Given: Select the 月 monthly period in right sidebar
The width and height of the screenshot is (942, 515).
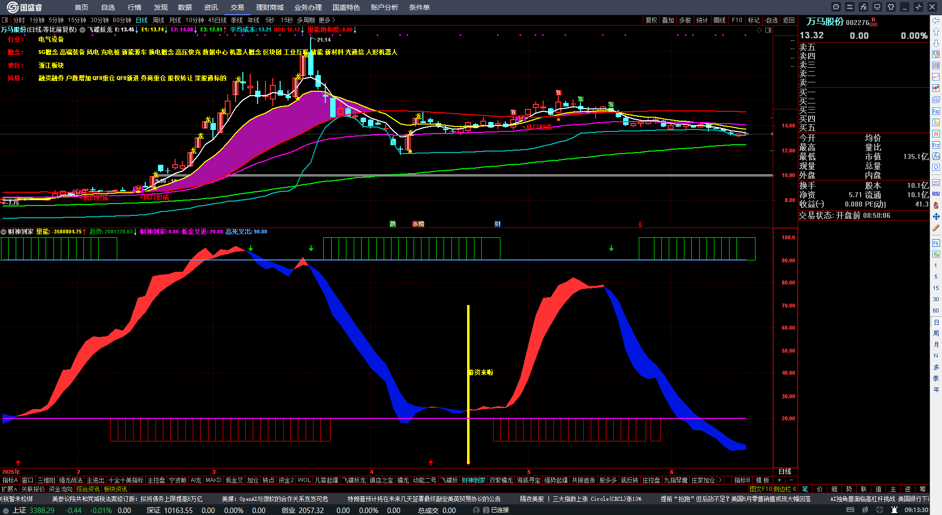Looking at the screenshot, I should [x=936, y=345].
